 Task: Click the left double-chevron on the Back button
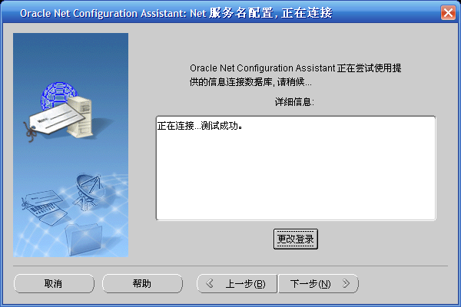coord(210,283)
